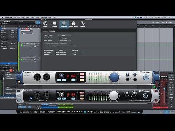The image size is (175, 131).
Task: Click the main time display 00001.01.01.00
Action: tap(64, 111)
